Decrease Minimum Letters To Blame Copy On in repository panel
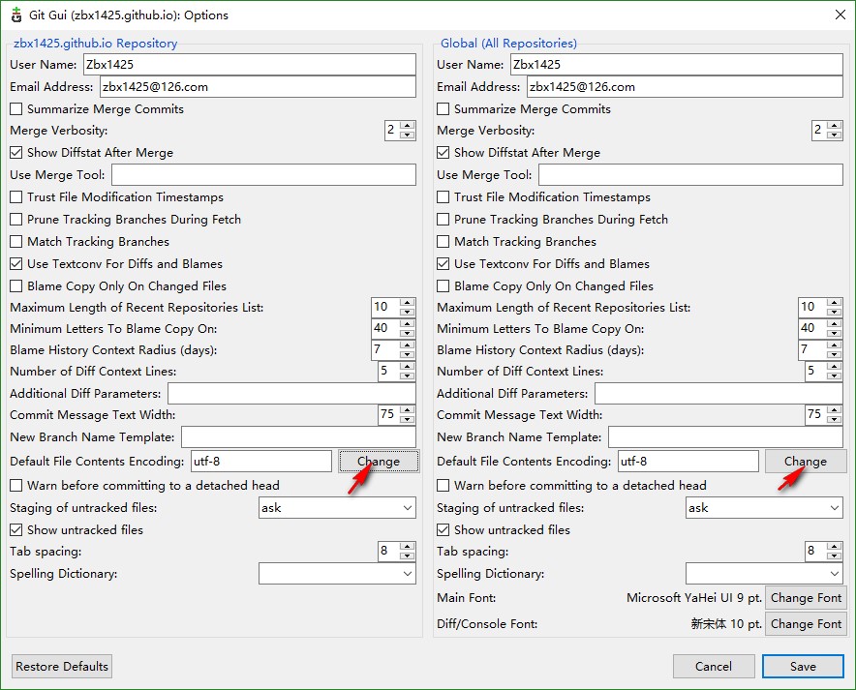 click(x=408, y=333)
